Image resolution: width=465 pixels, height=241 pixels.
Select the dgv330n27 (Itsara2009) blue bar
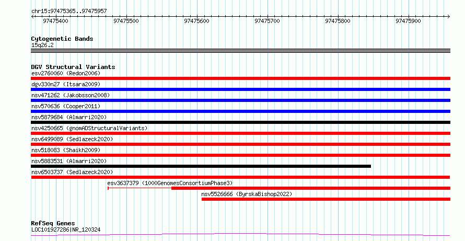pos(240,89)
